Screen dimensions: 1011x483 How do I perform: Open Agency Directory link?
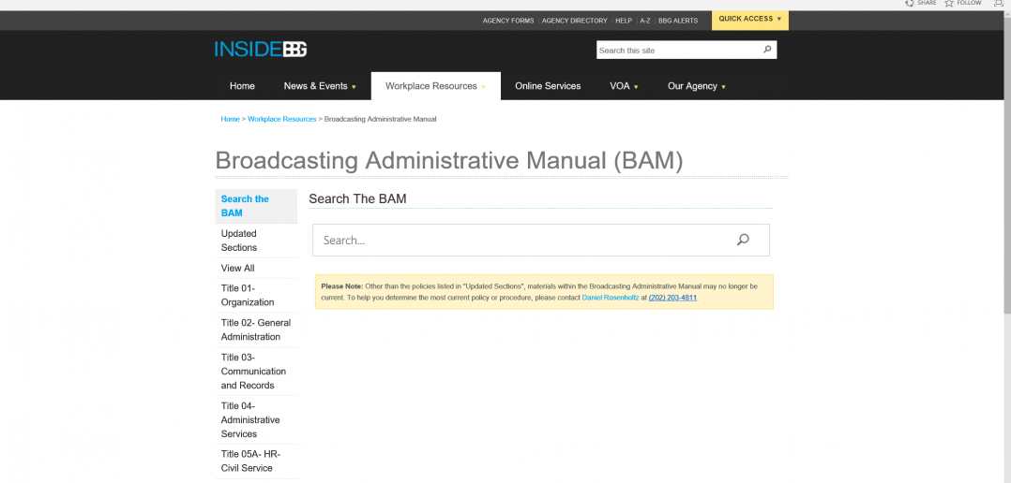tap(575, 21)
